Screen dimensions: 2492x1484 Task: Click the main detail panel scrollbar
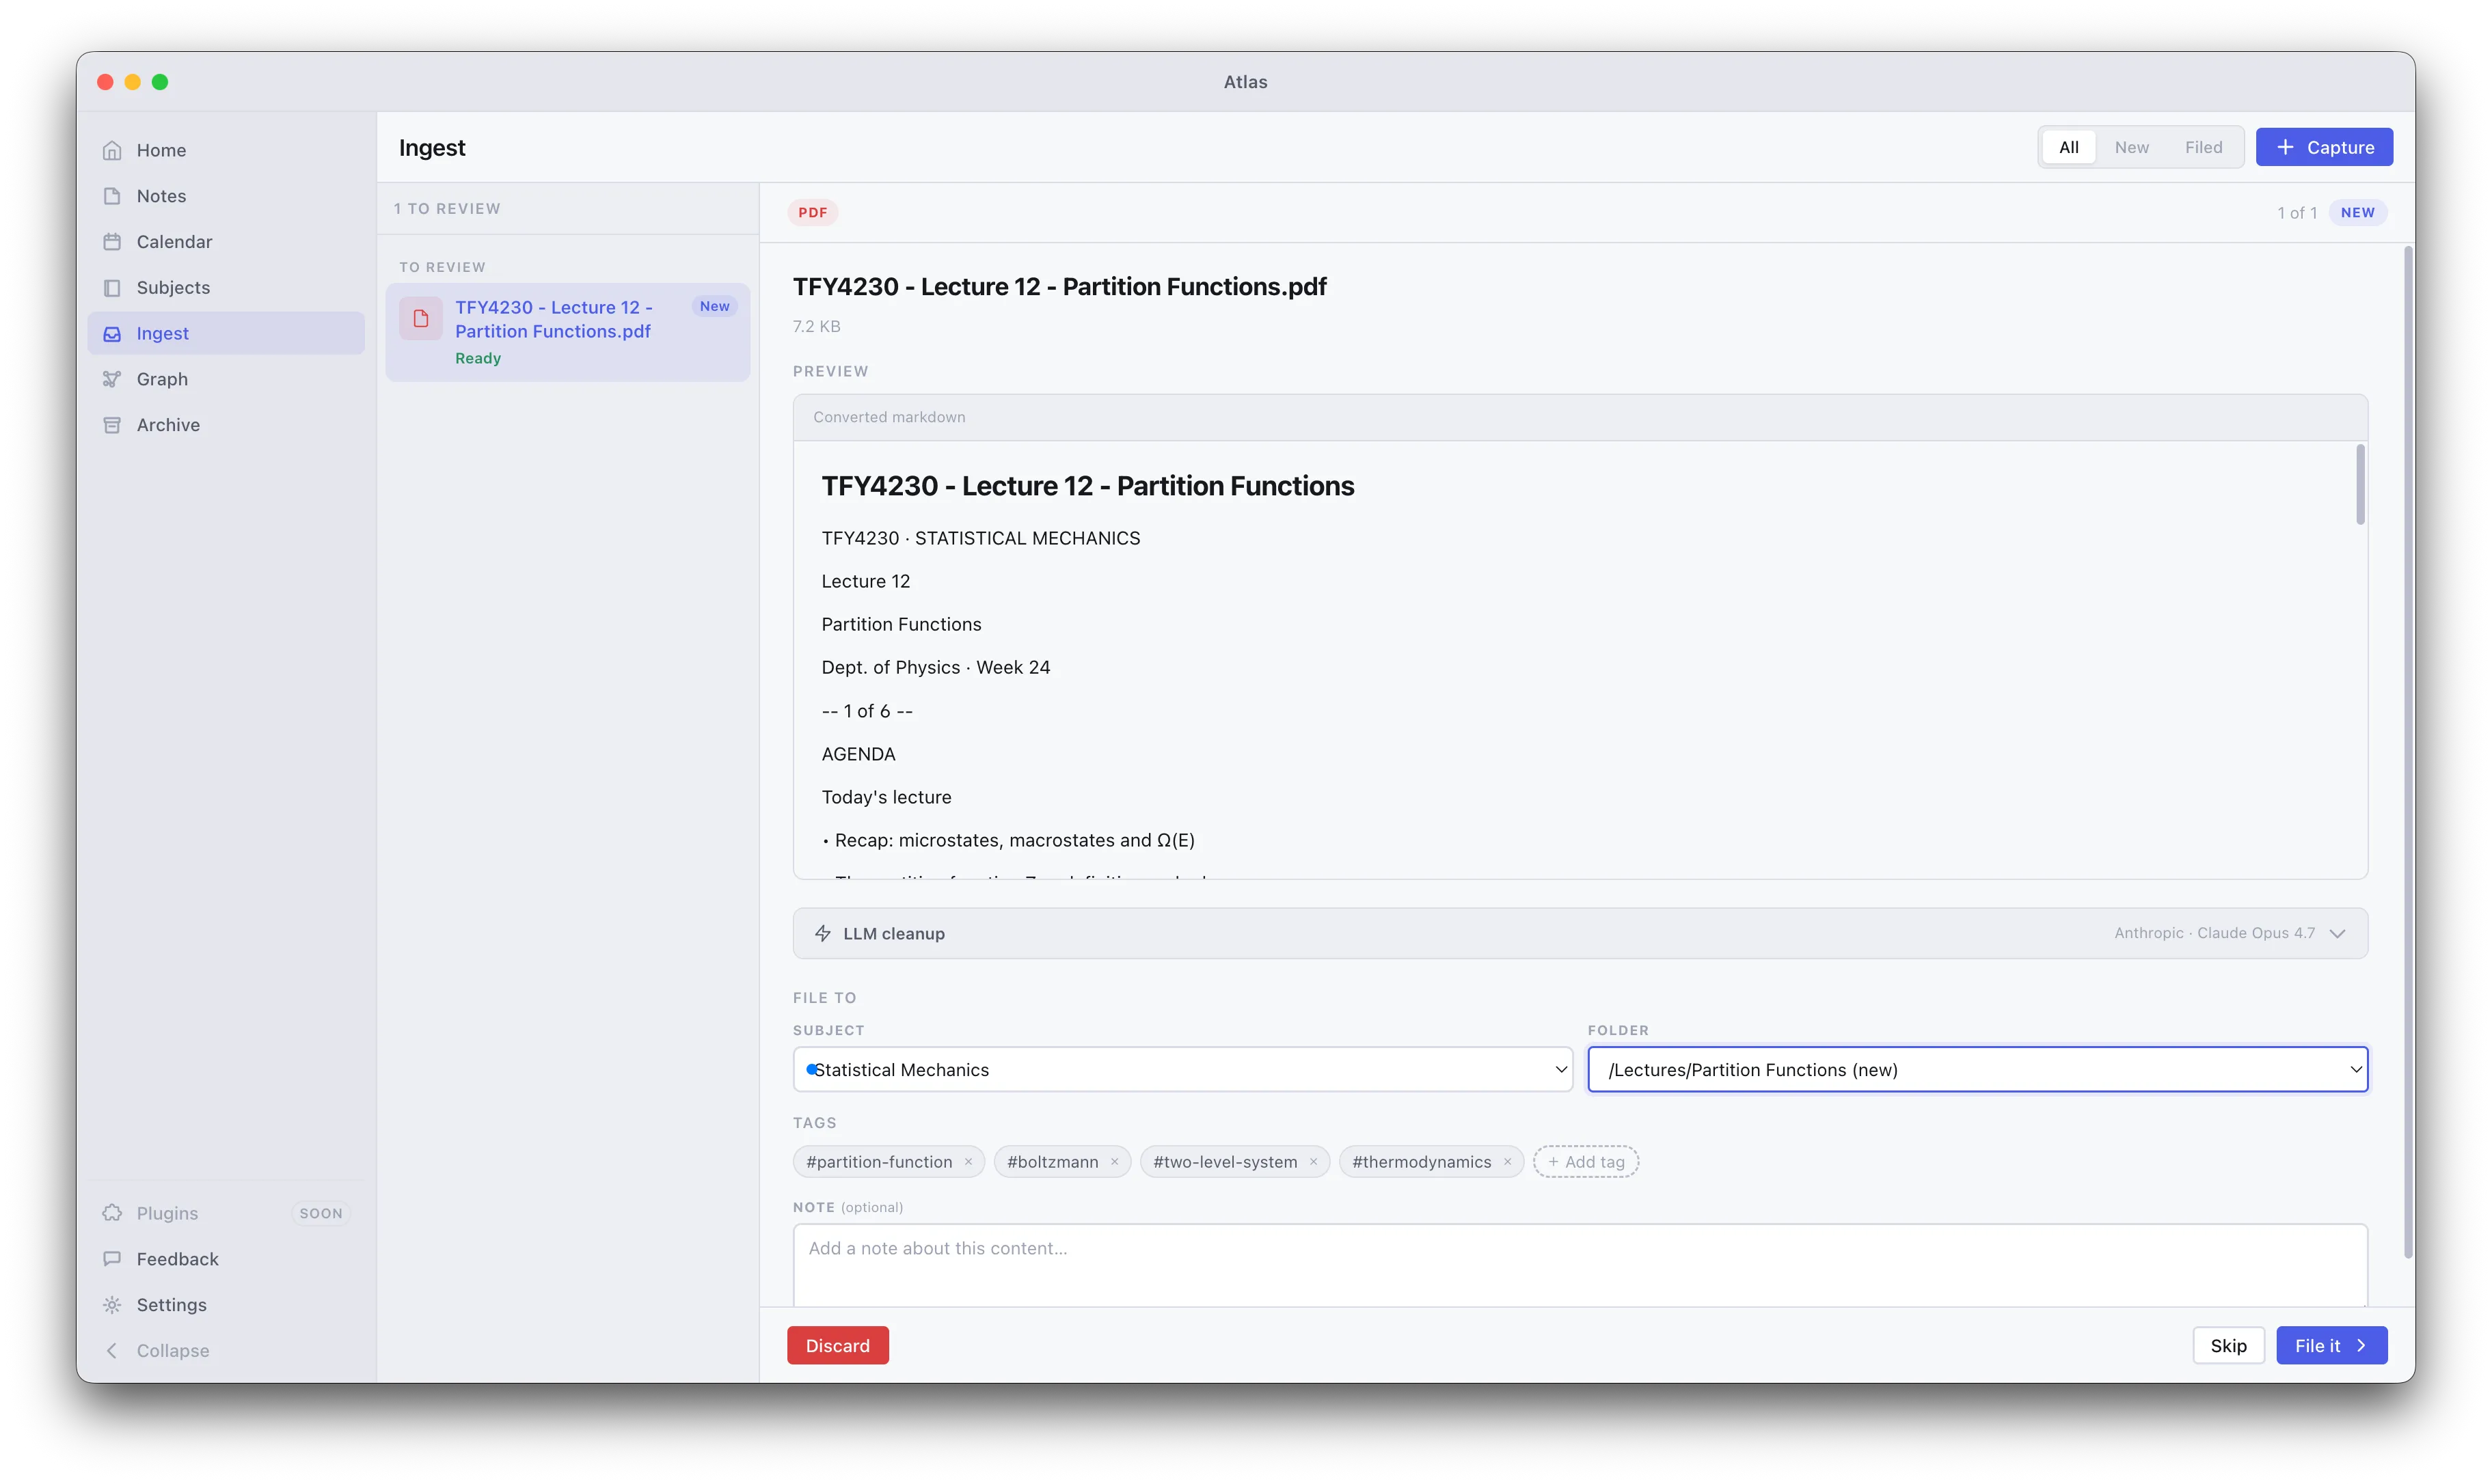click(x=2408, y=752)
